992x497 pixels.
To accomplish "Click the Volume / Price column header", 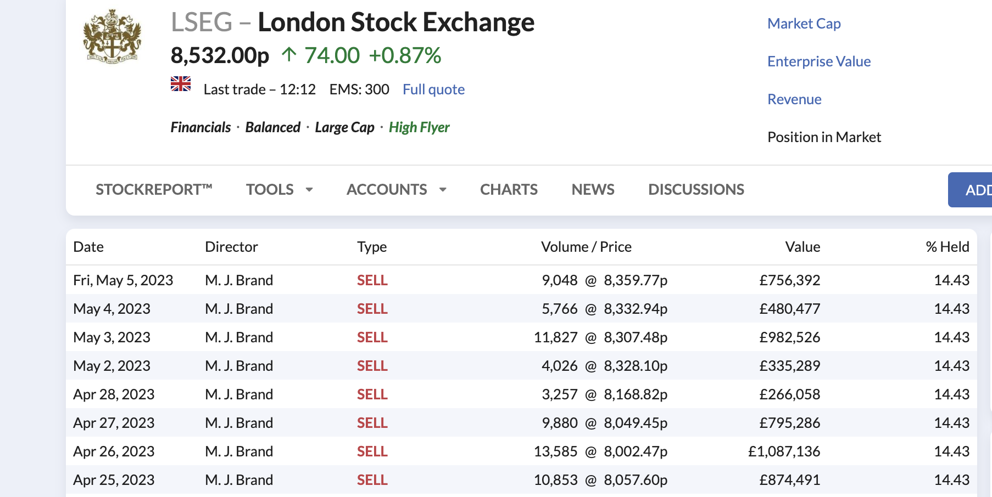I will coord(586,247).
